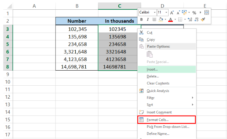Choose Insert Comment in context menu
227x139 pixels.
(167, 112)
